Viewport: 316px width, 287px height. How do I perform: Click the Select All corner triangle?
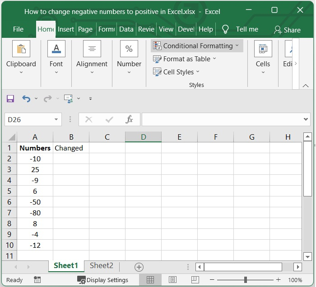coord(12,137)
